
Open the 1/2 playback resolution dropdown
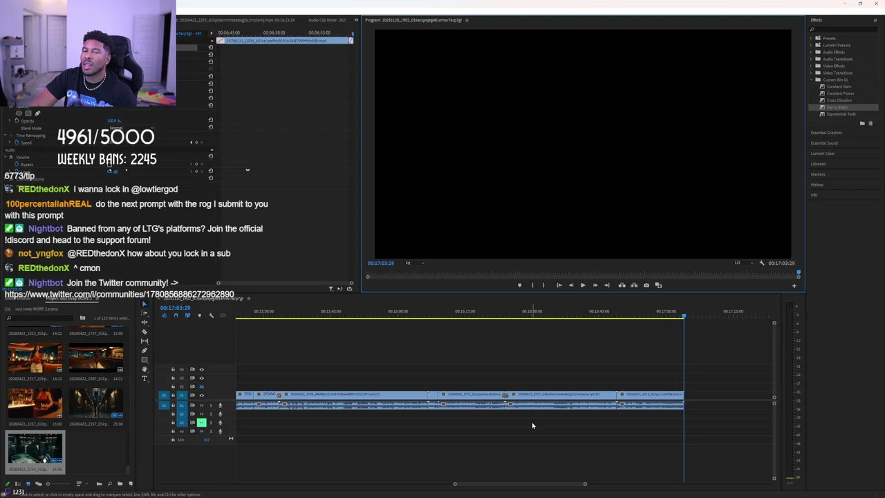pyautogui.click(x=743, y=263)
